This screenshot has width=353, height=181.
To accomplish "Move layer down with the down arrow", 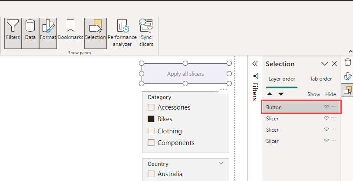I will click(281, 94).
